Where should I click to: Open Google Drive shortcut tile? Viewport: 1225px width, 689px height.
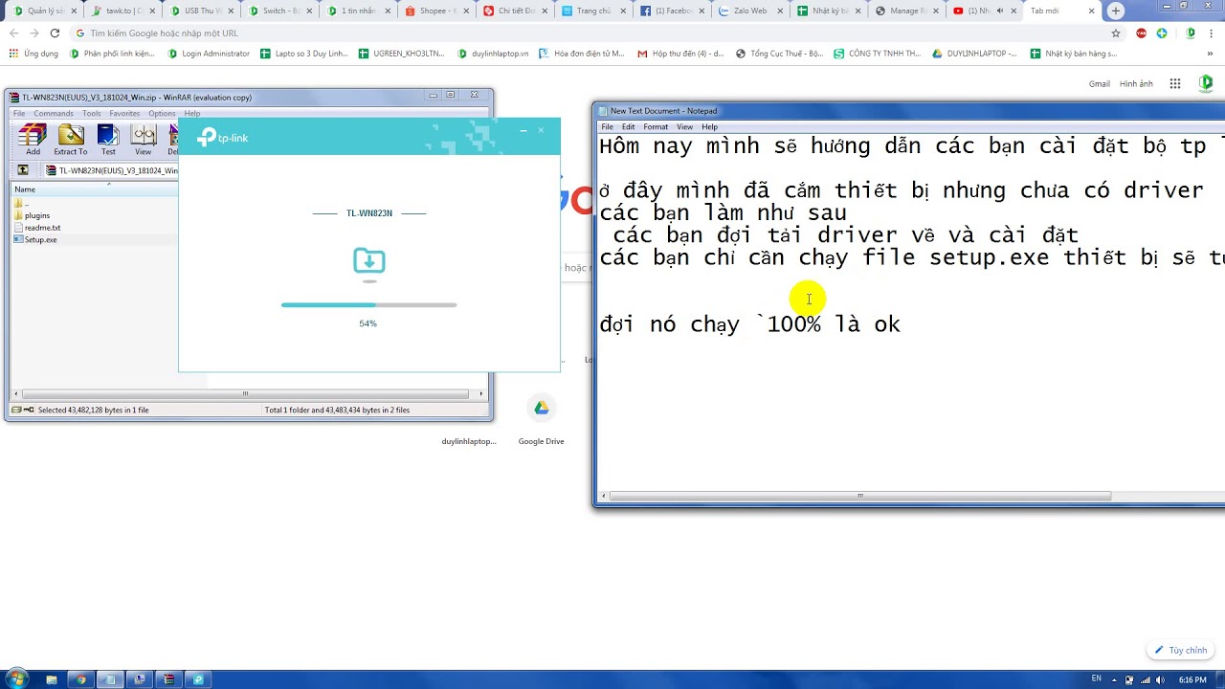pos(541,419)
